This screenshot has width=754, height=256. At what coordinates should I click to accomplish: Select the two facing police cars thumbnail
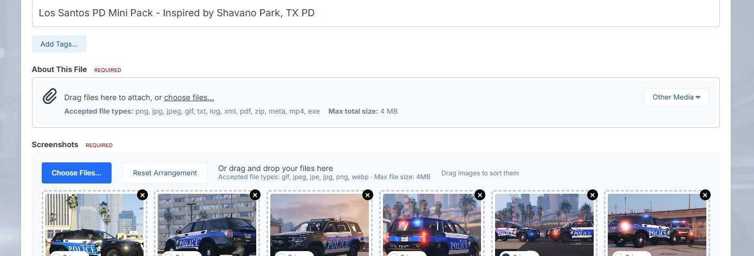[x=544, y=225]
